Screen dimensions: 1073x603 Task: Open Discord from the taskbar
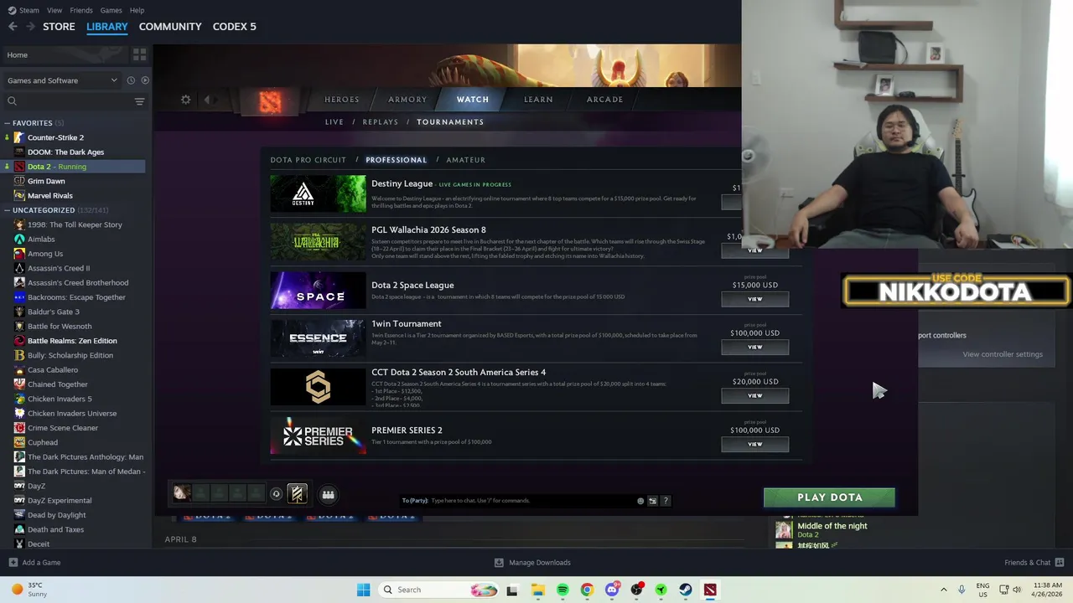coord(612,590)
